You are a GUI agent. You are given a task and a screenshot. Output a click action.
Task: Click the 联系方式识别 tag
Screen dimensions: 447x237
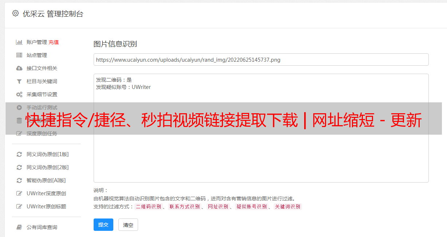184,207
